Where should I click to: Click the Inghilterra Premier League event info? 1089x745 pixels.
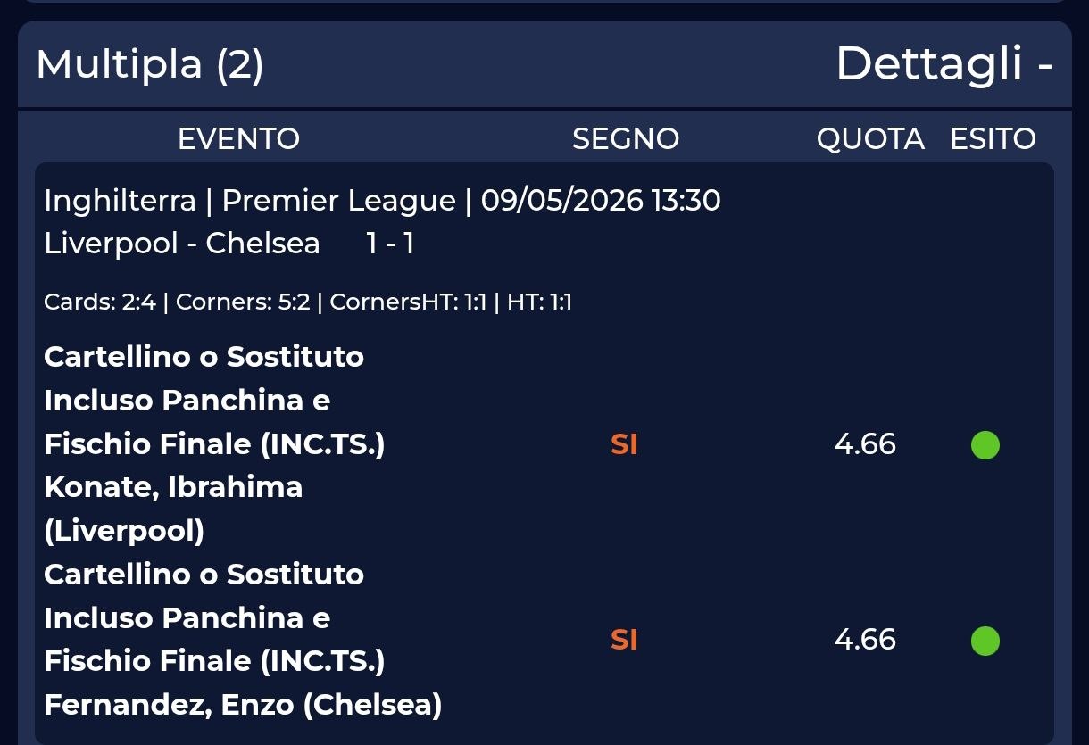pos(382,201)
